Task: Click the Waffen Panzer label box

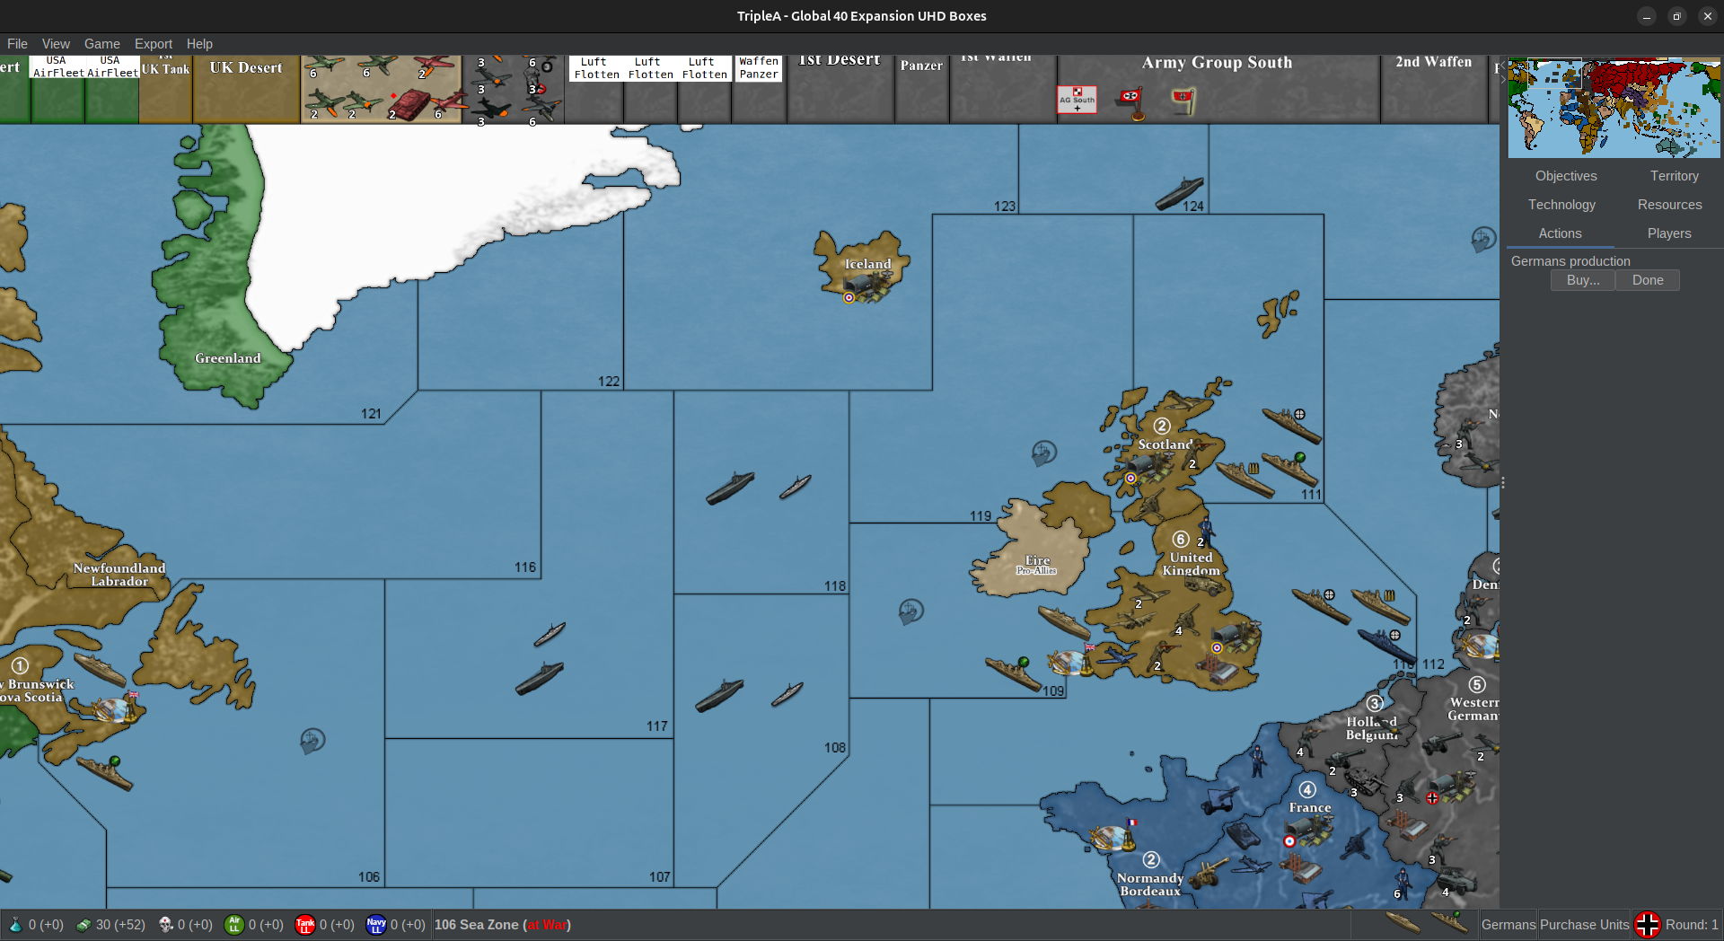Action: (x=759, y=68)
